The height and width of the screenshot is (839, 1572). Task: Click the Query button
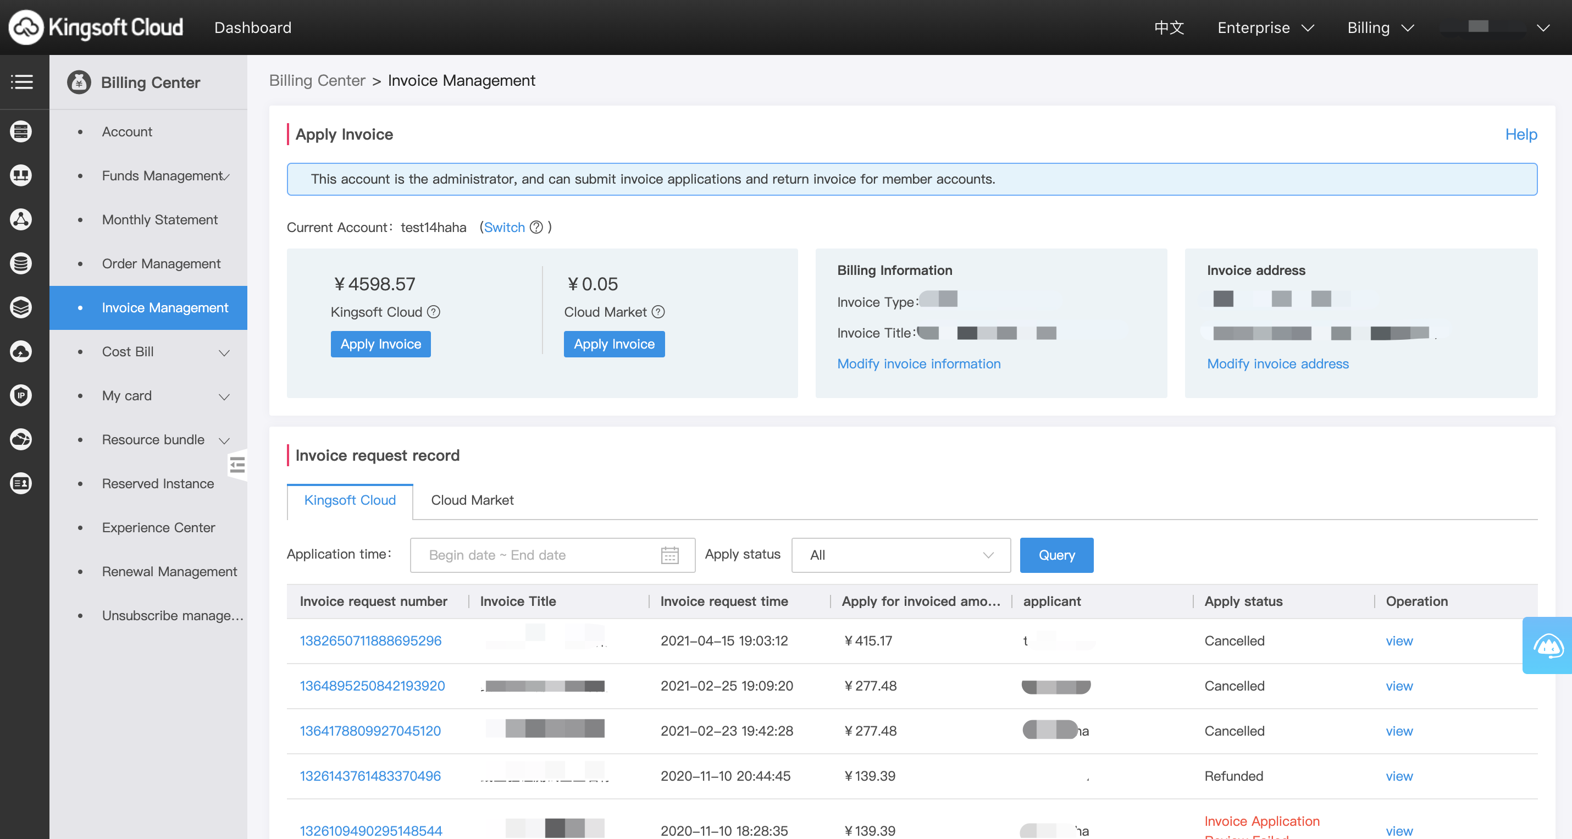[1056, 555]
